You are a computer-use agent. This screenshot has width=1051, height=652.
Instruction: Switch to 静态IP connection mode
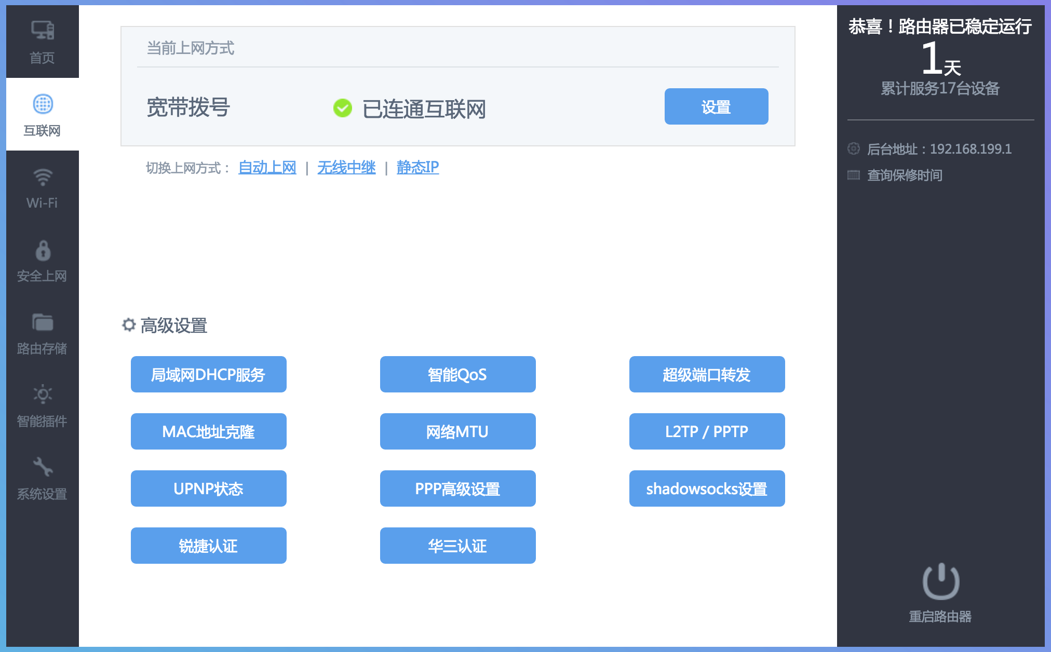click(417, 168)
